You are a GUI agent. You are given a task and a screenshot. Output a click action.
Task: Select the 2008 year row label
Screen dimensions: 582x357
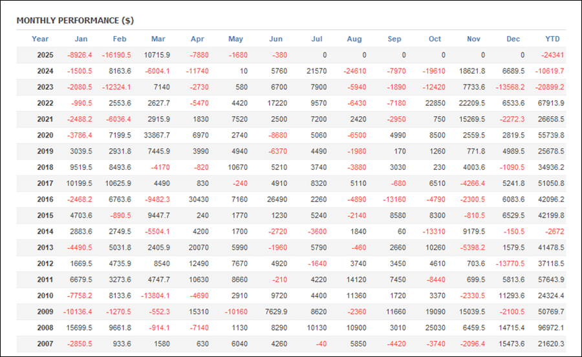tap(45, 328)
